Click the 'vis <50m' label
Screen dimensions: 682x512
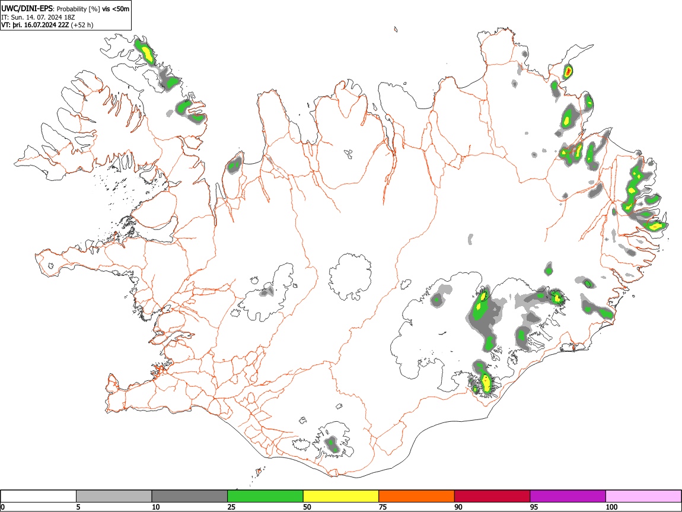(x=116, y=9)
